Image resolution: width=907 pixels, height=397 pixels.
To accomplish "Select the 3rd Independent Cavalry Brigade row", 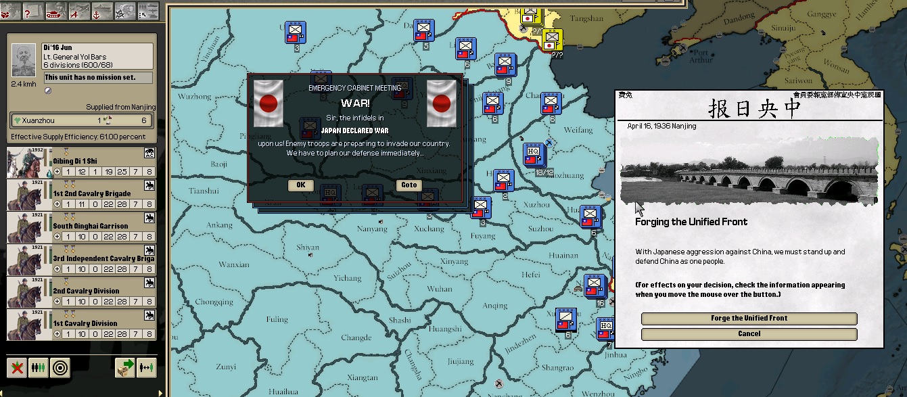I will point(81,260).
